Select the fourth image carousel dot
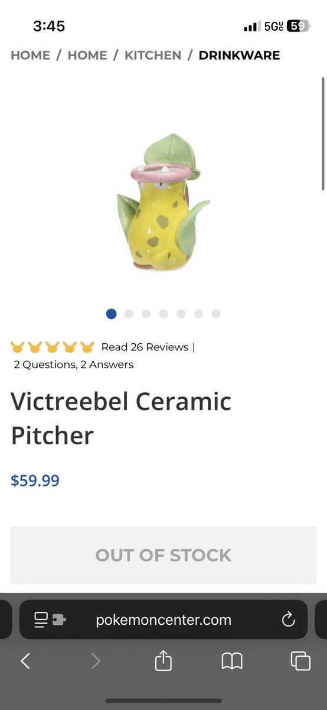327x710 pixels. coord(163,314)
